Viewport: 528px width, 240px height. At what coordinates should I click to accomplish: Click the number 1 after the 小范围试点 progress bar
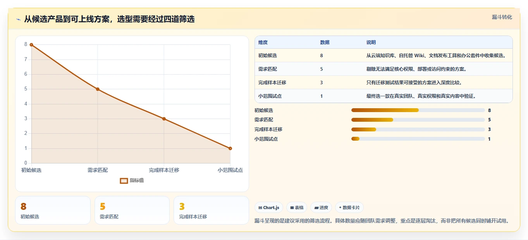pyautogui.click(x=489, y=139)
